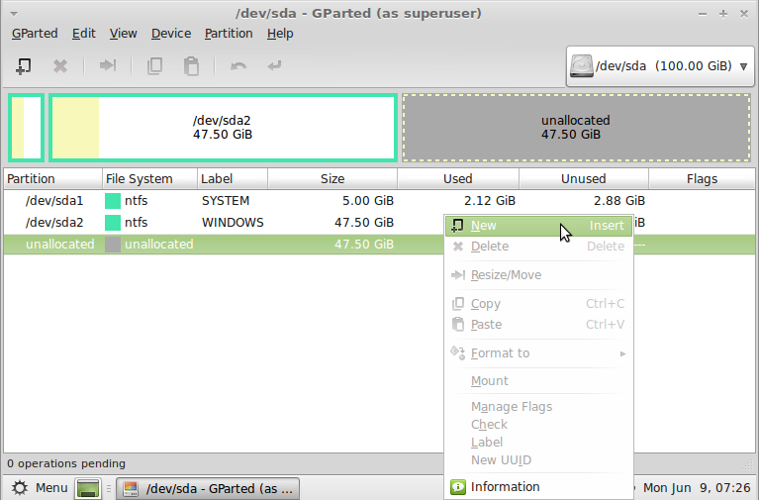Click the 2.88 GiB unused cell
Image resolution: width=759 pixels, height=500 pixels.
(x=619, y=201)
